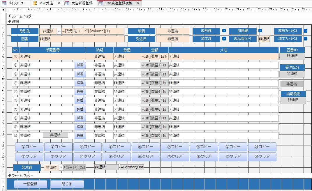312x191 pixels.
Task: Click the ②コピー button
Action: (29, 147)
